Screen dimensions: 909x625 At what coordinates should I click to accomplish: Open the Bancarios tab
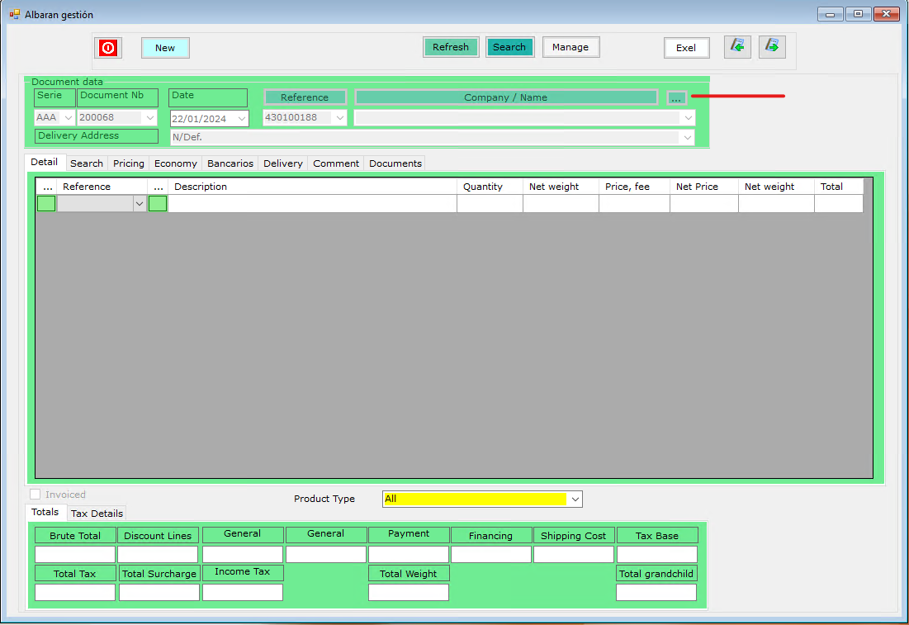pos(230,163)
